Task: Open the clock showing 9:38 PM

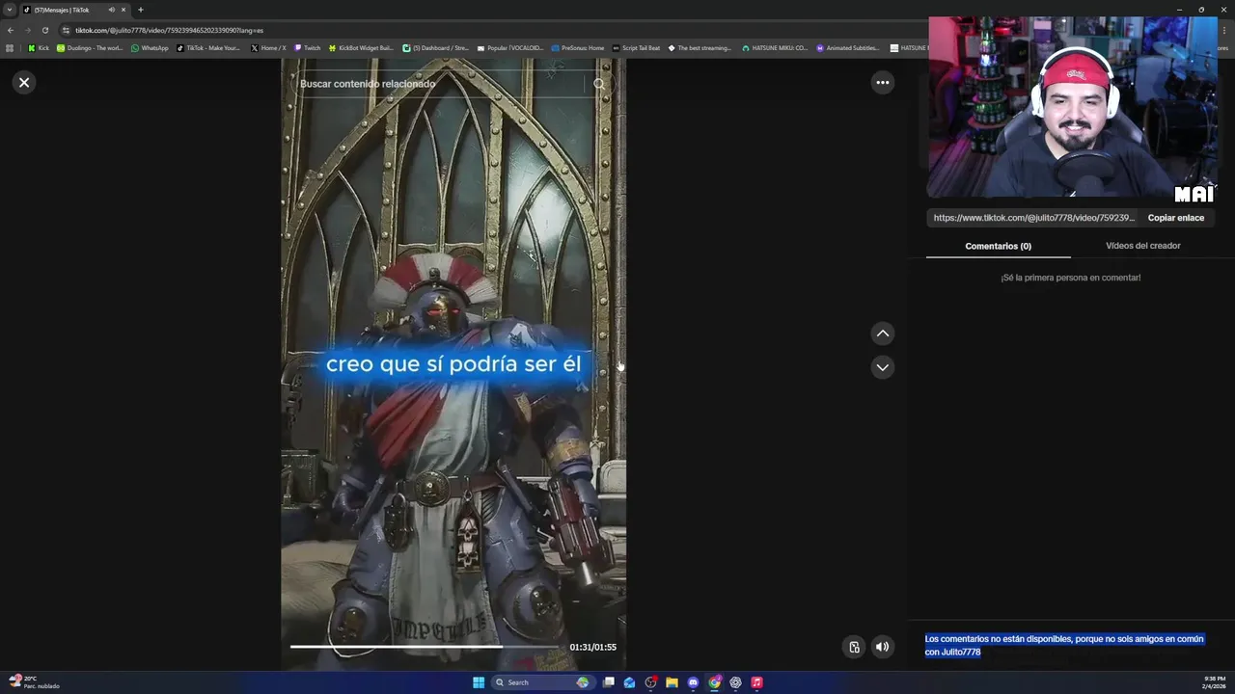Action: coord(1214,682)
